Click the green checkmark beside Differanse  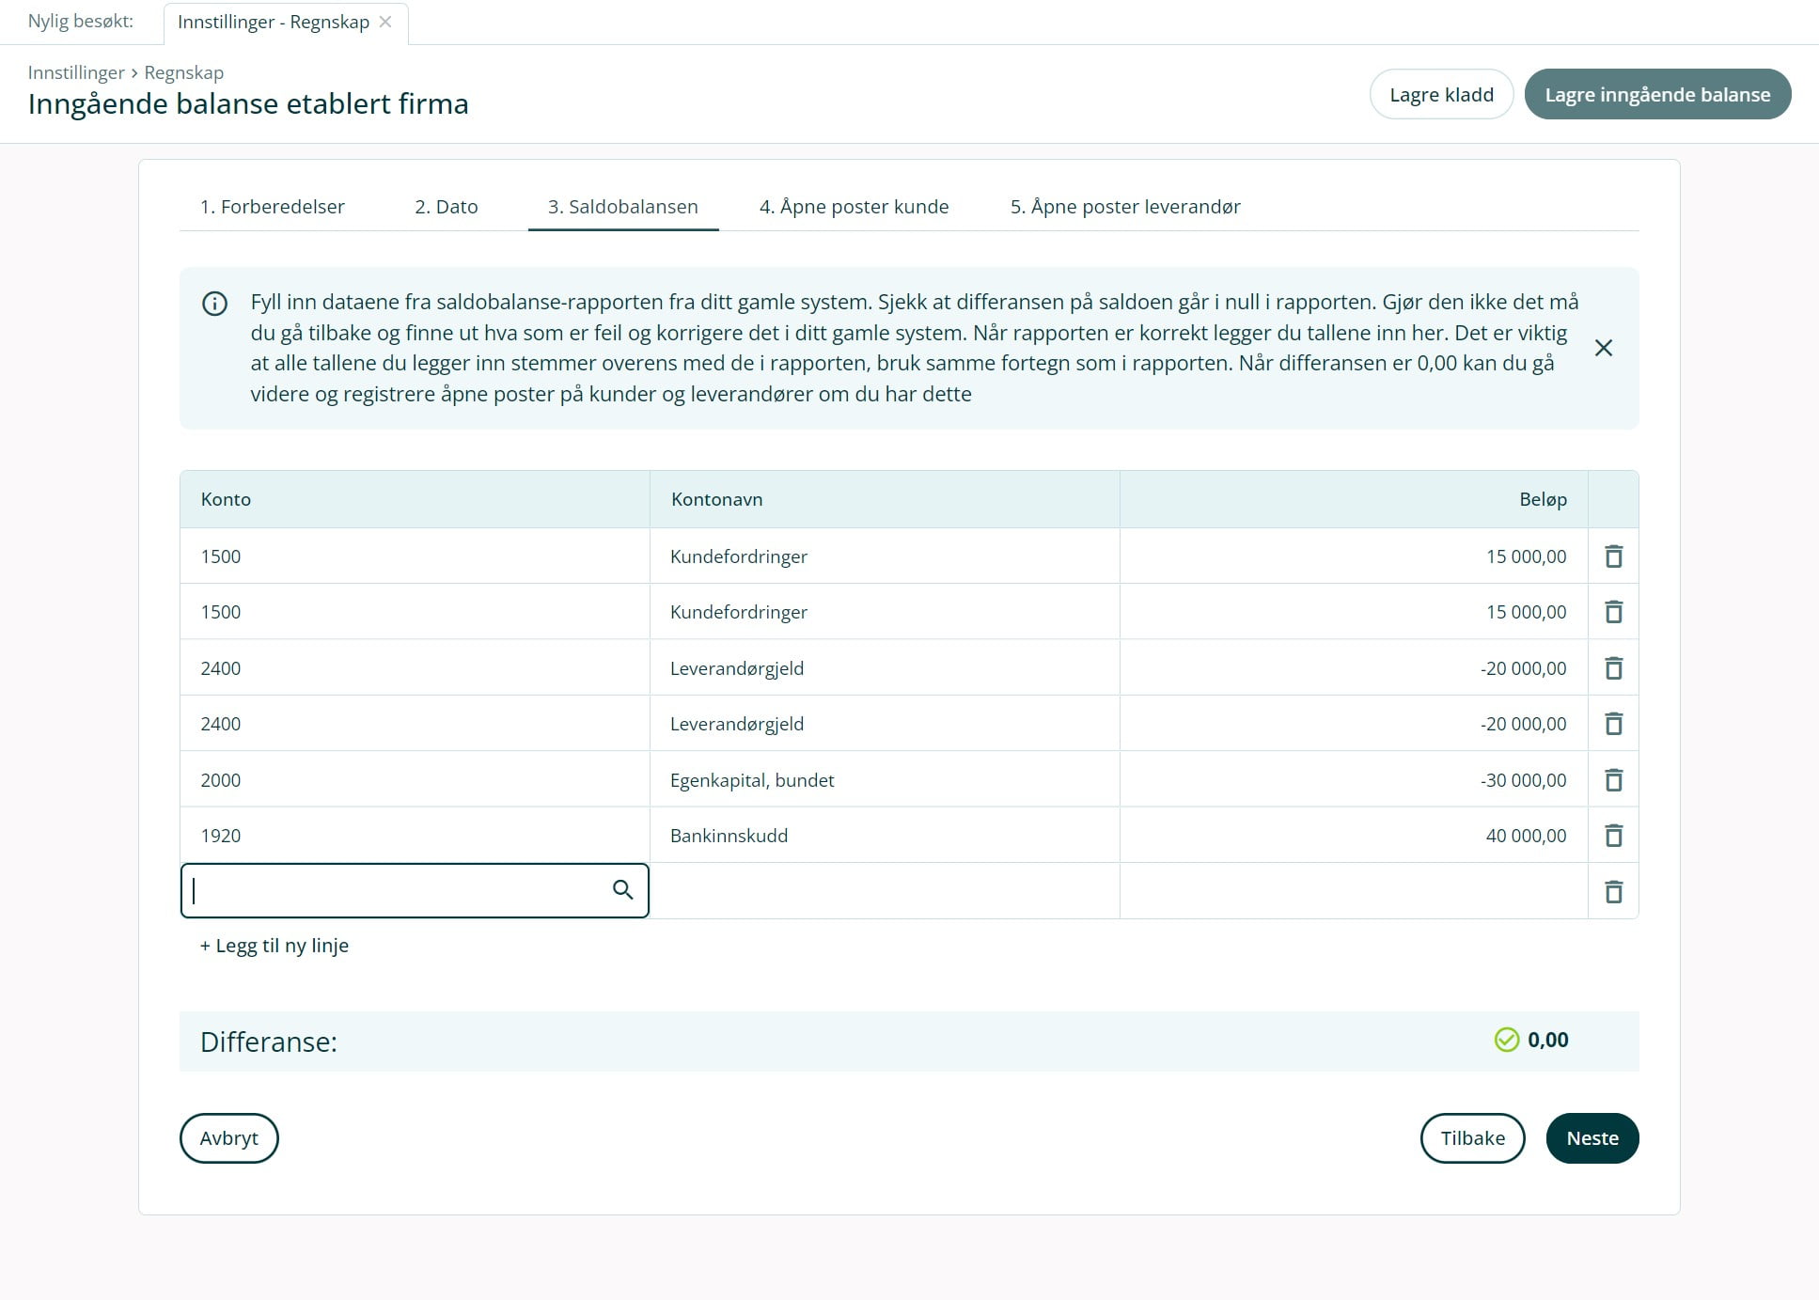click(x=1506, y=1040)
